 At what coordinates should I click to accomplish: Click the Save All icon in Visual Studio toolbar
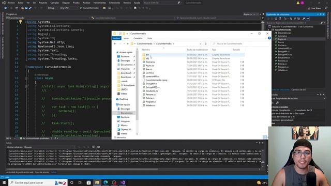[x=30, y=8]
